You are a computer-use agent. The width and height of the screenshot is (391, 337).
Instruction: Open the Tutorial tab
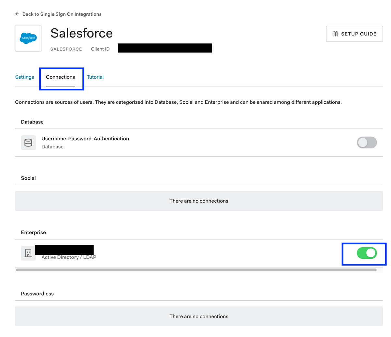tap(95, 77)
